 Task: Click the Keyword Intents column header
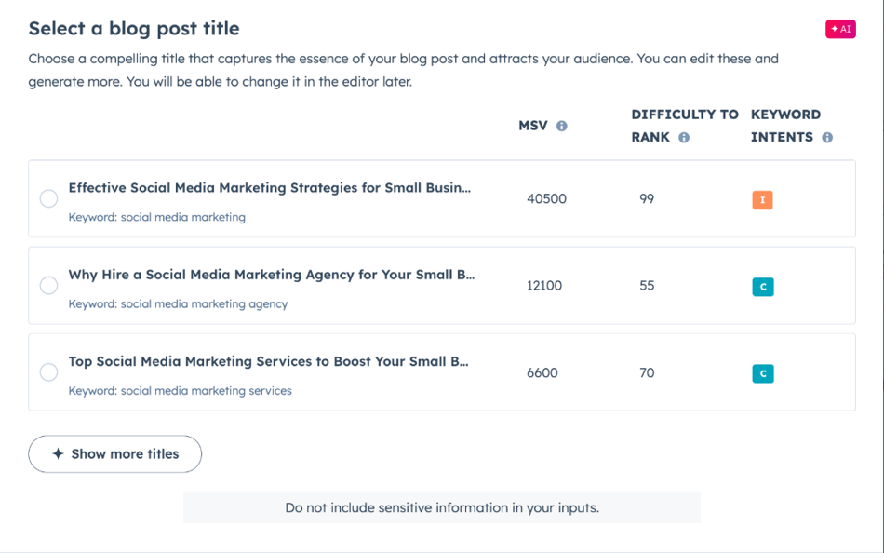click(785, 126)
